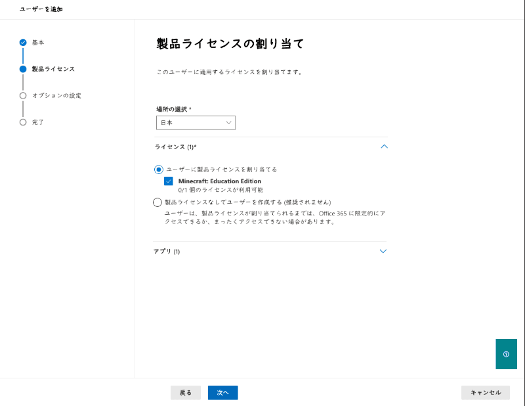The image size is (525, 406).
Task: Click the 戻る button
Action: (x=186, y=393)
